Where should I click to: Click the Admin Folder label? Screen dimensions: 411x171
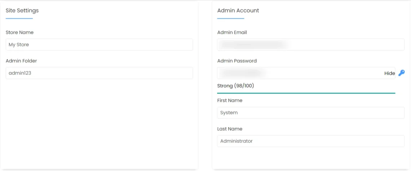(21, 61)
